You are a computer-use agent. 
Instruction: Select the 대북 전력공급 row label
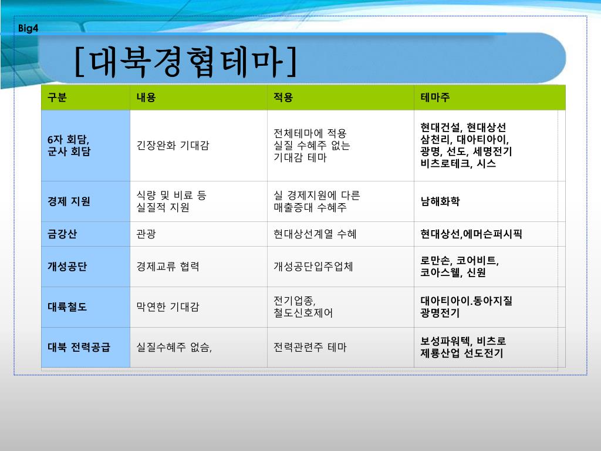point(86,348)
